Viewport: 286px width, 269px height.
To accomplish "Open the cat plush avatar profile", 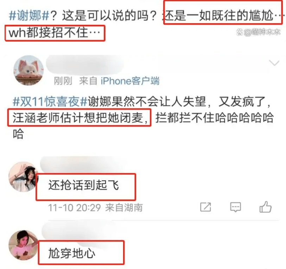I will pos(28,71).
